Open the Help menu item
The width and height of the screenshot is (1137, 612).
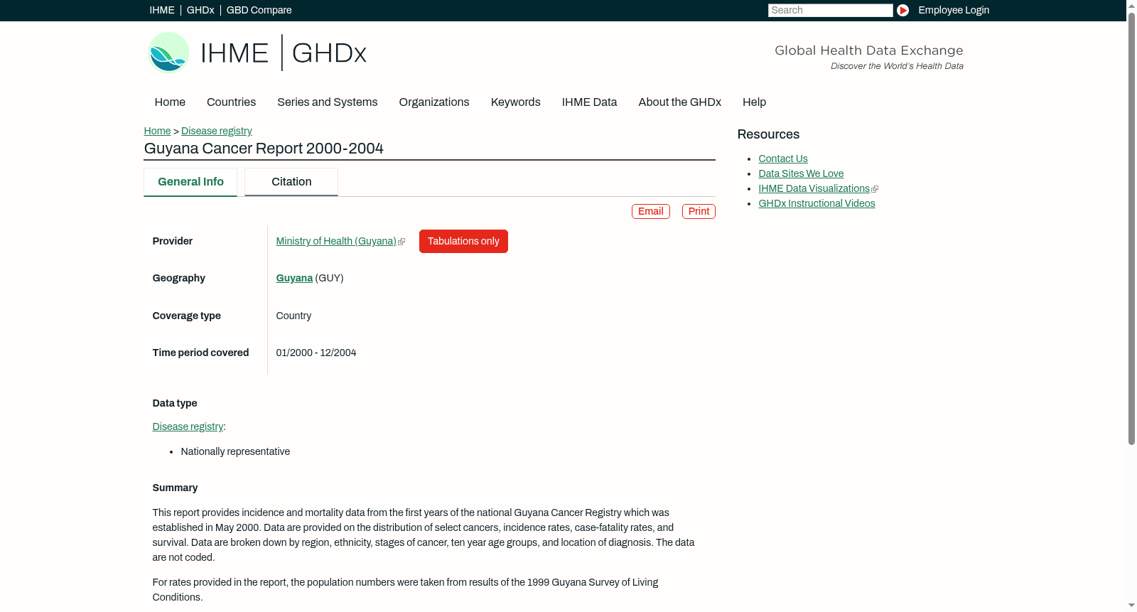coord(754,102)
